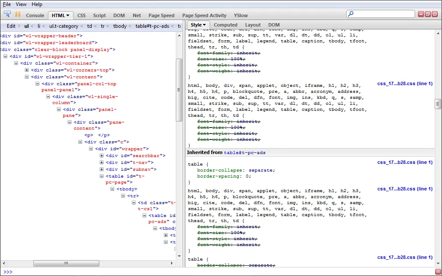The width and height of the screenshot is (442, 276).
Task: Click the HTML panel vertical scrollbar thumb
Action: [179, 90]
